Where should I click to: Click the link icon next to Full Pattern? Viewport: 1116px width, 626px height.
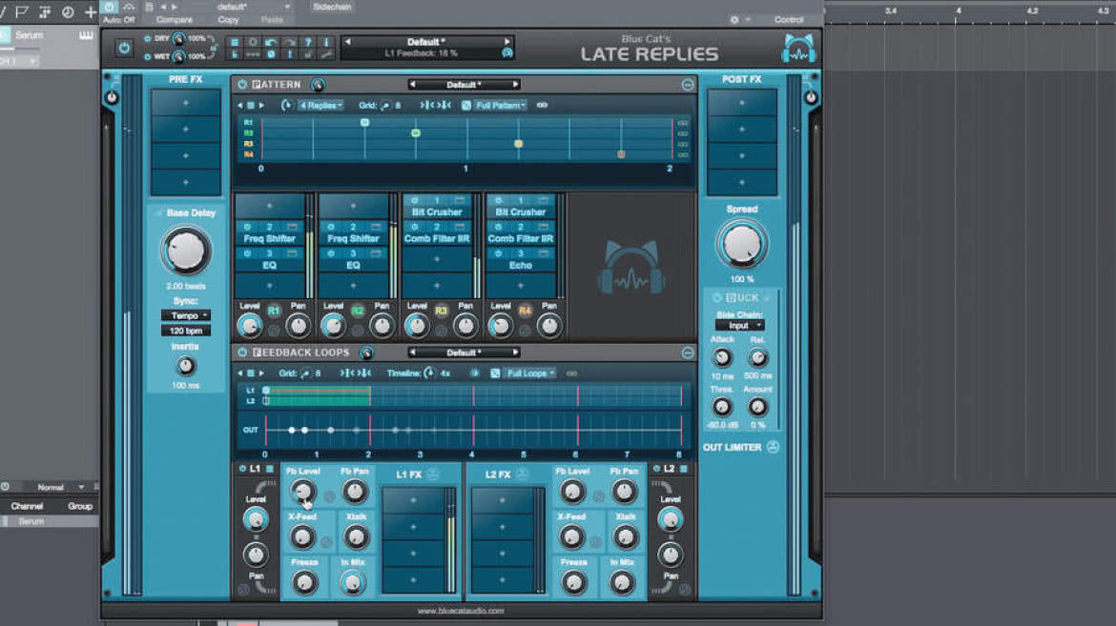pyautogui.click(x=543, y=105)
